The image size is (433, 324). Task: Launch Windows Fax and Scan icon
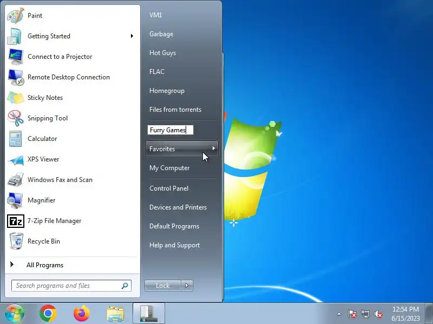16,180
